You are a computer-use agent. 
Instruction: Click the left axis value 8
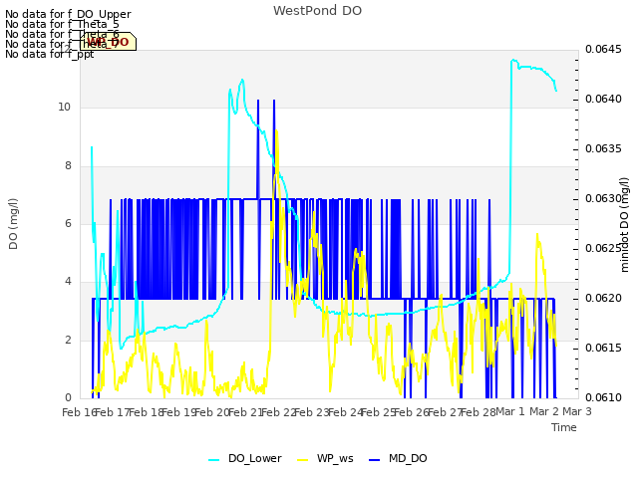pos(68,166)
